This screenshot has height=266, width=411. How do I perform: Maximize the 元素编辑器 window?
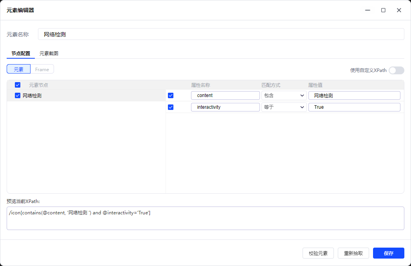[383, 10]
